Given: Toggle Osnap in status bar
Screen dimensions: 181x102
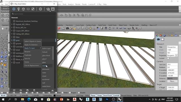Looking at the screenshot, I should [99, 95].
